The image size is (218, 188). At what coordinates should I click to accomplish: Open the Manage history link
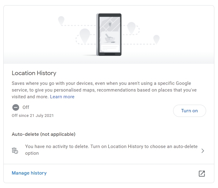29,173
